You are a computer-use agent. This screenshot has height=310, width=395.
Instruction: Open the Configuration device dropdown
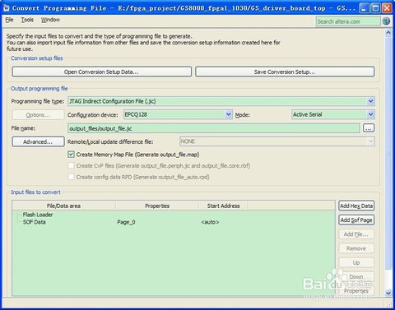[x=178, y=114]
